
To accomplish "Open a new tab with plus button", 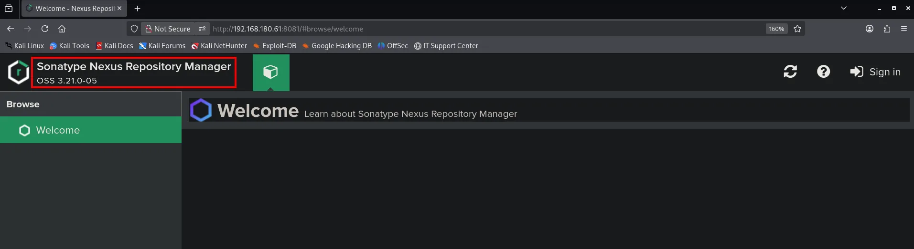I will tap(138, 9).
